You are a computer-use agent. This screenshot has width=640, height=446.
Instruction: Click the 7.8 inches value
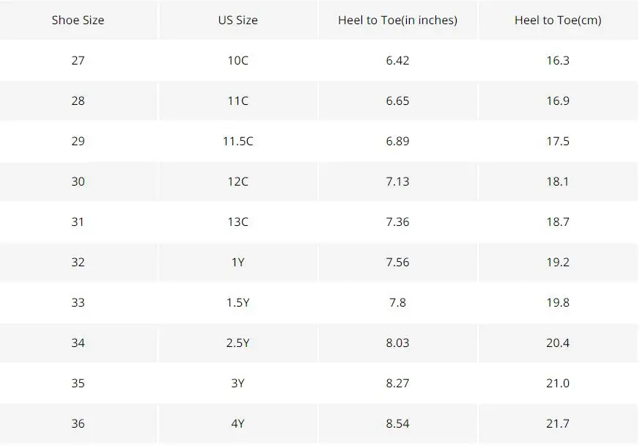pyautogui.click(x=397, y=303)
